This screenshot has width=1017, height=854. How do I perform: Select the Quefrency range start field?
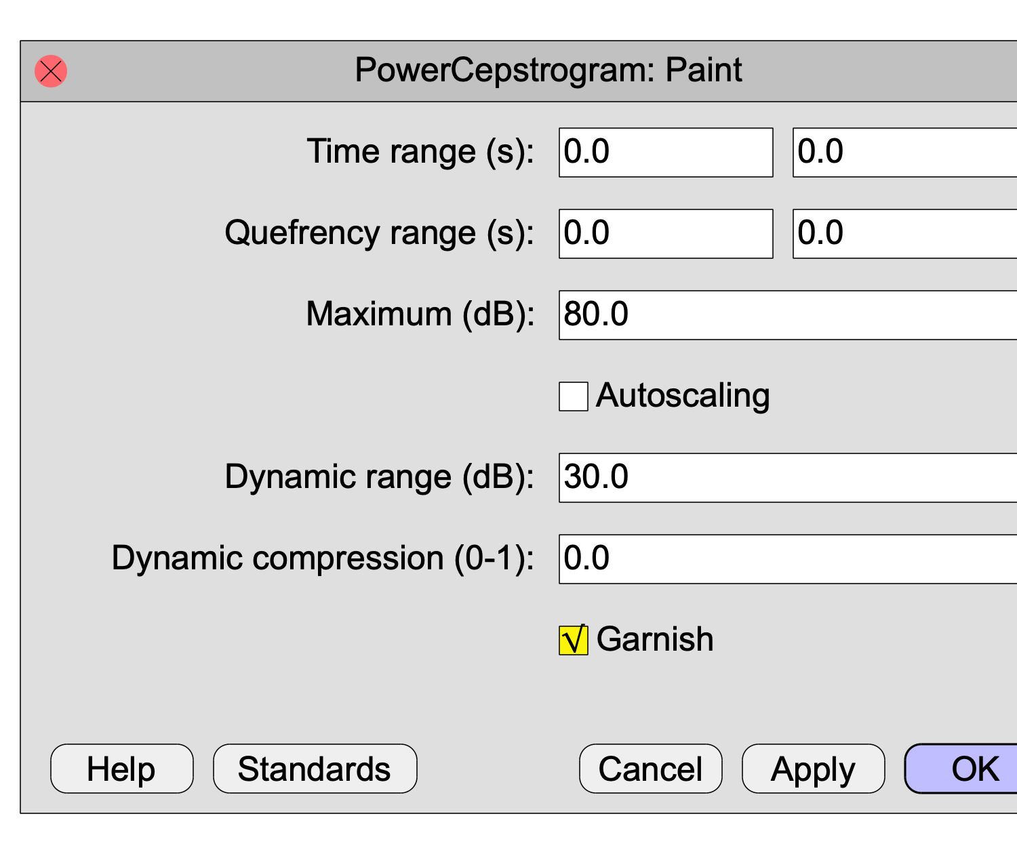click(x=666, y=234)
